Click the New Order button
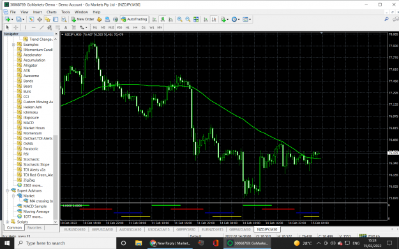Screen dimensions: 399x249 [83, 19]
